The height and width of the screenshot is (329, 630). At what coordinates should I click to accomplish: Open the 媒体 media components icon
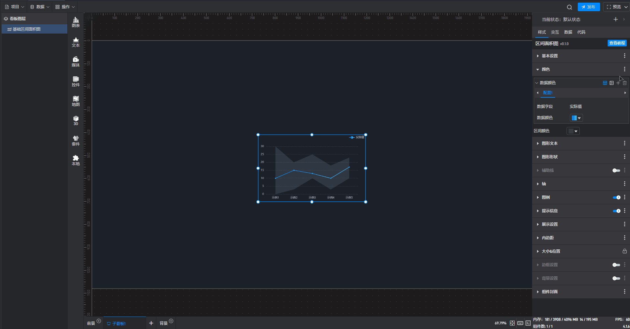pos(76,62)
